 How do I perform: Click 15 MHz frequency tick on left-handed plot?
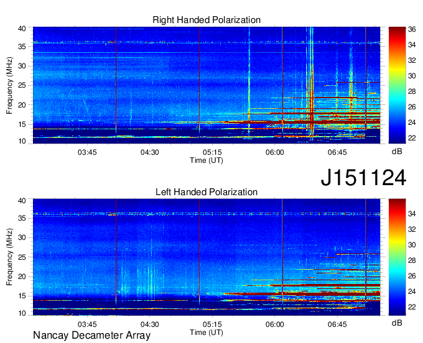22,296
